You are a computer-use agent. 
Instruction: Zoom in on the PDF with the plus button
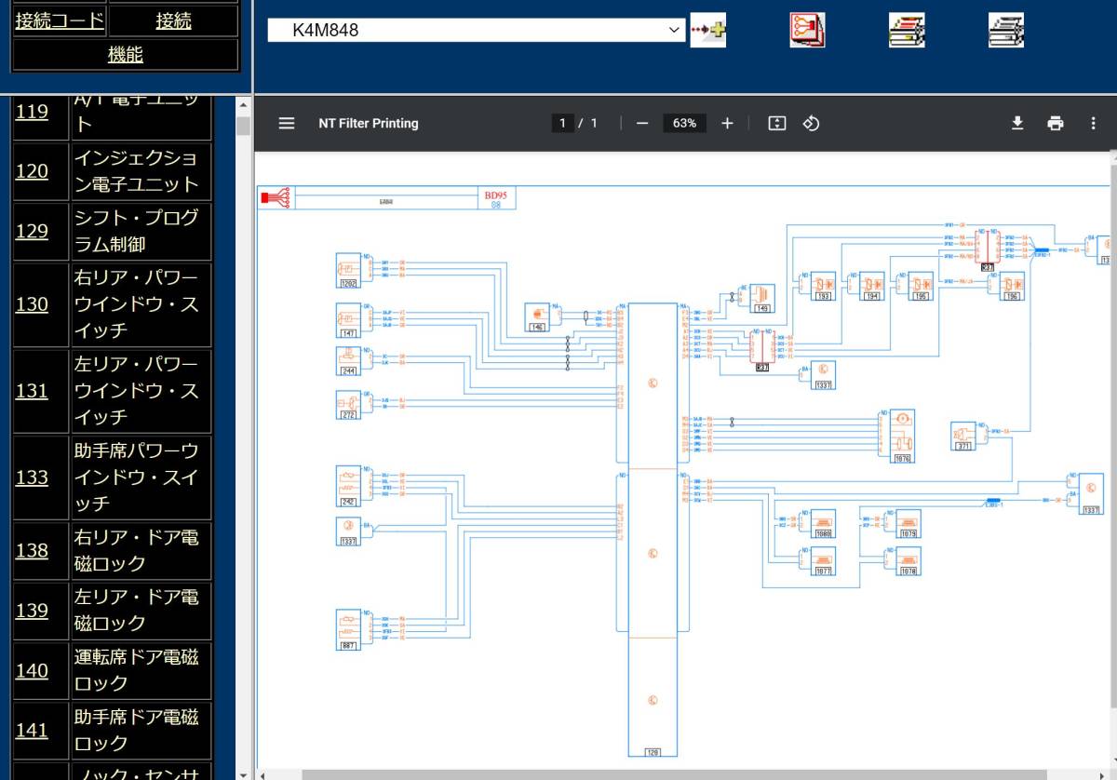pos(727,123)
